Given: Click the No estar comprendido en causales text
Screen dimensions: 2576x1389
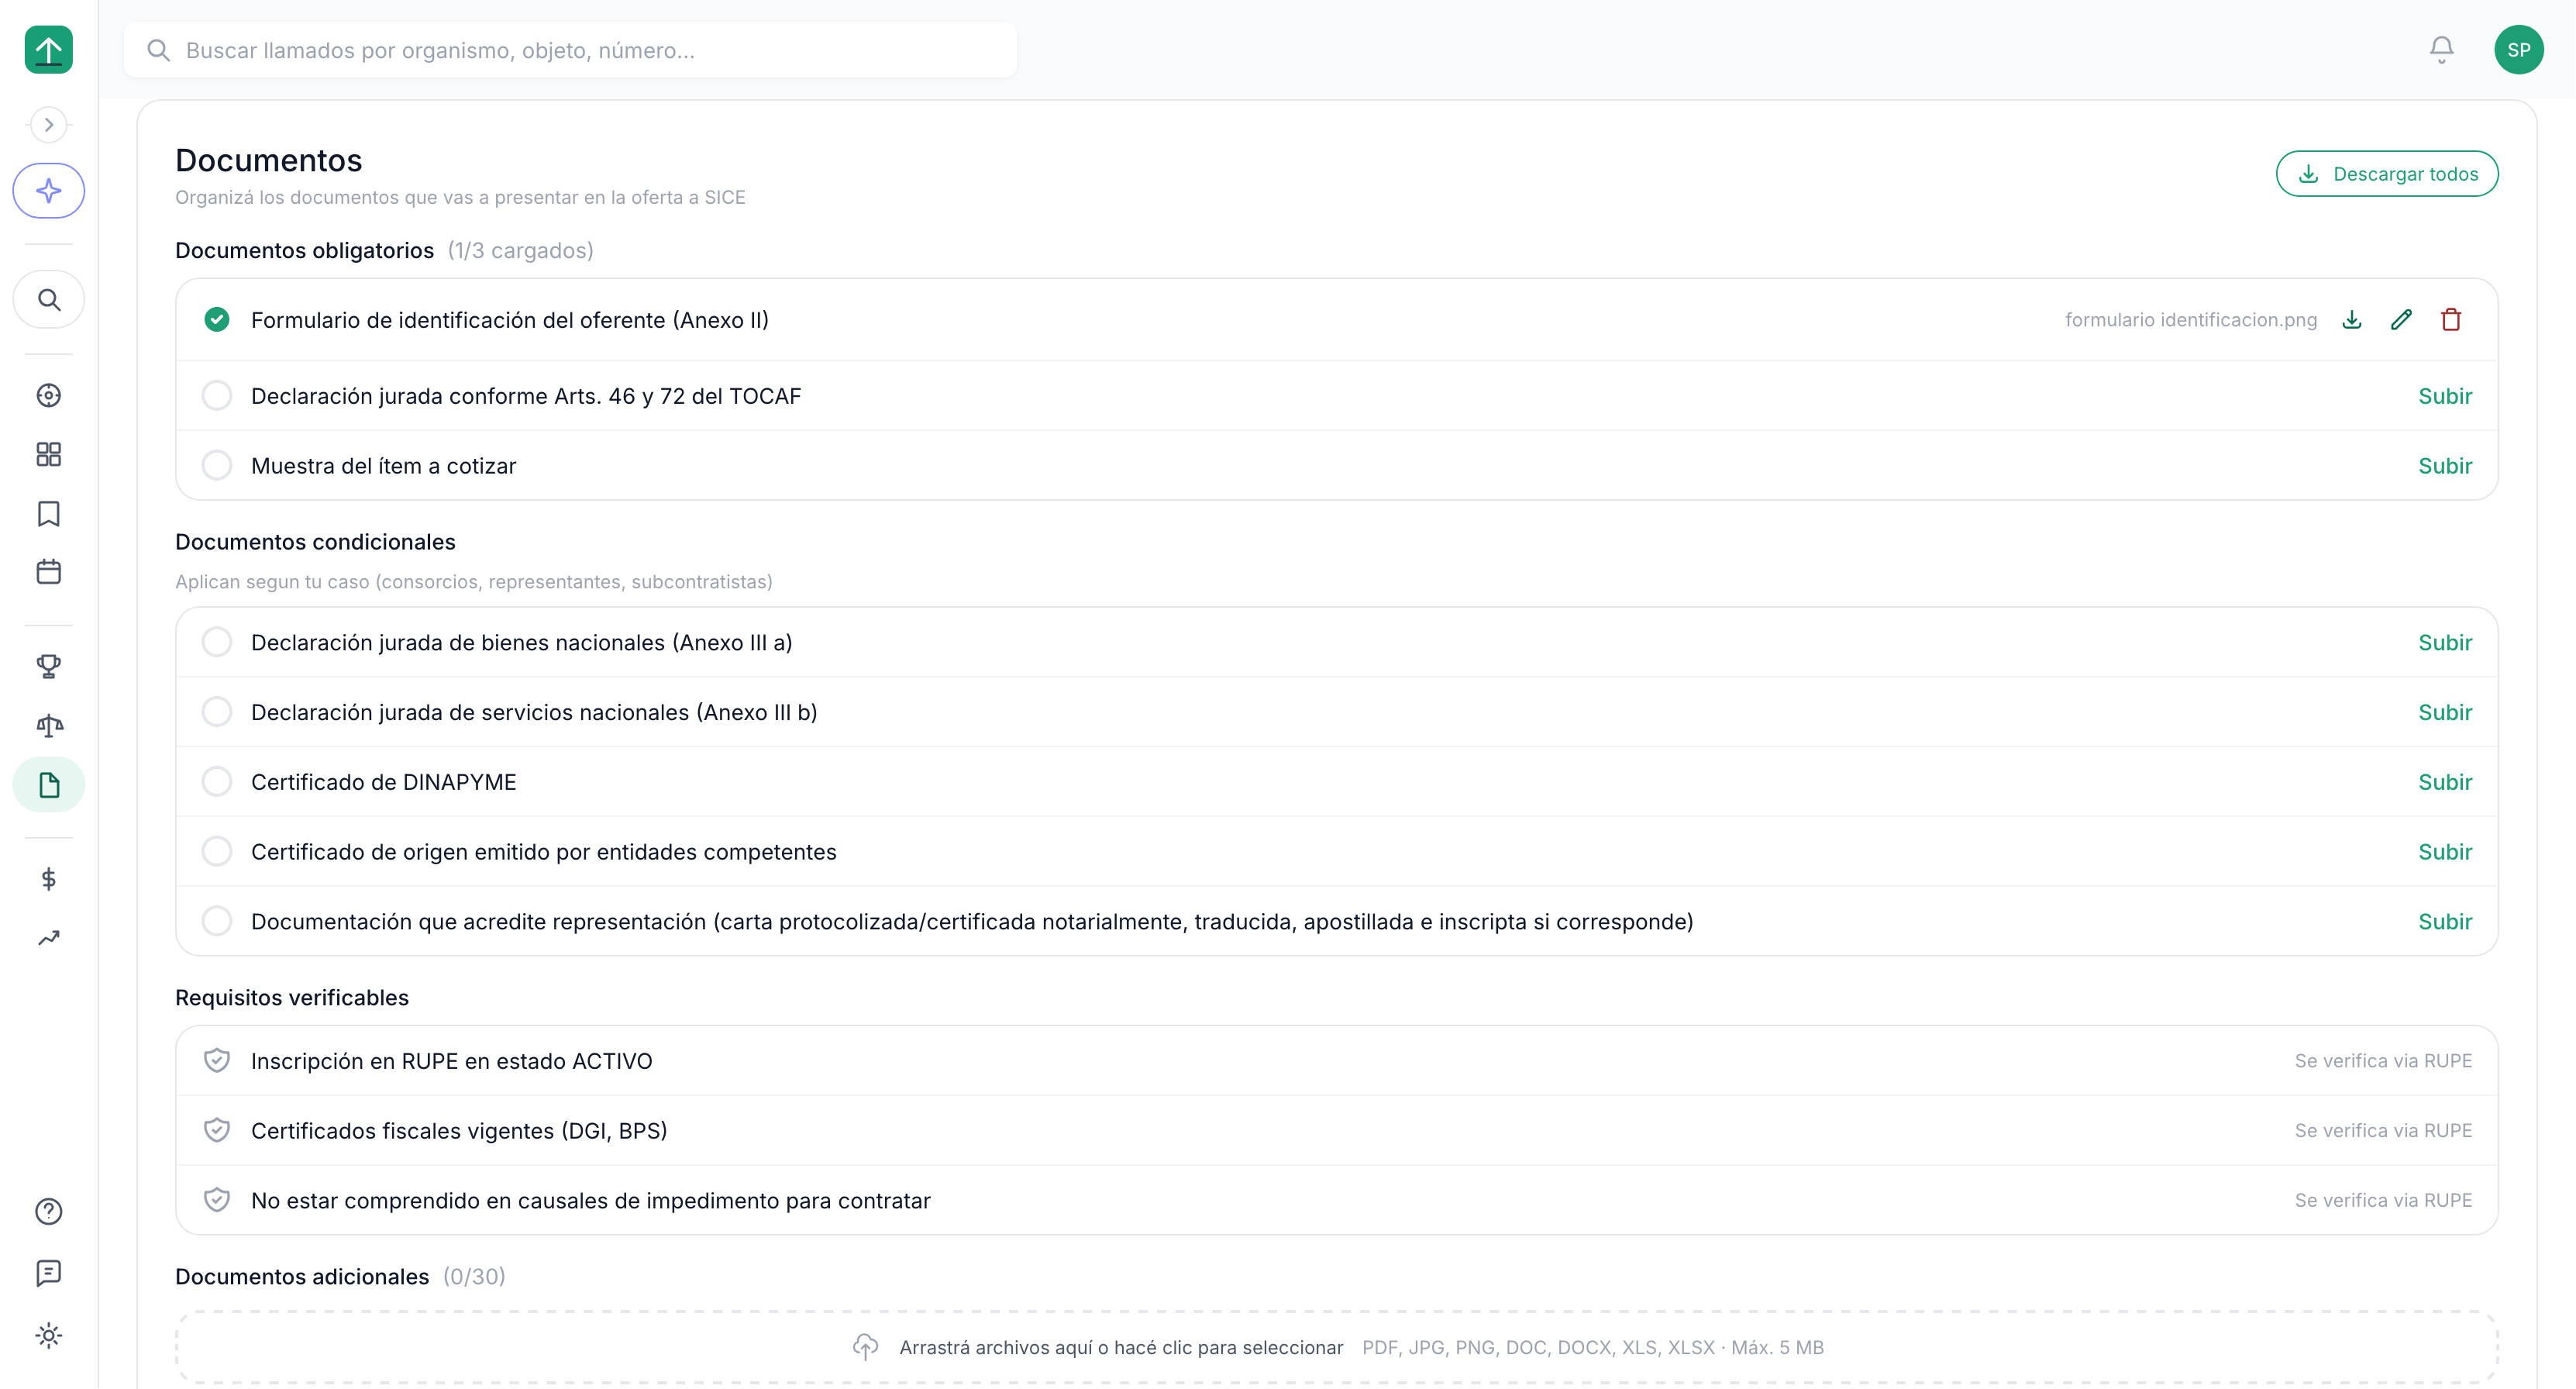Looking at the screenshot, I should pos(590,1200).
